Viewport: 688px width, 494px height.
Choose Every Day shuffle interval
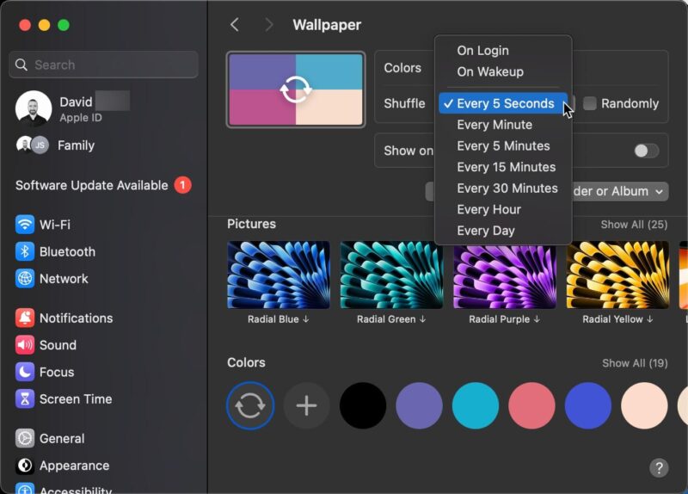(x=503, y=231)
